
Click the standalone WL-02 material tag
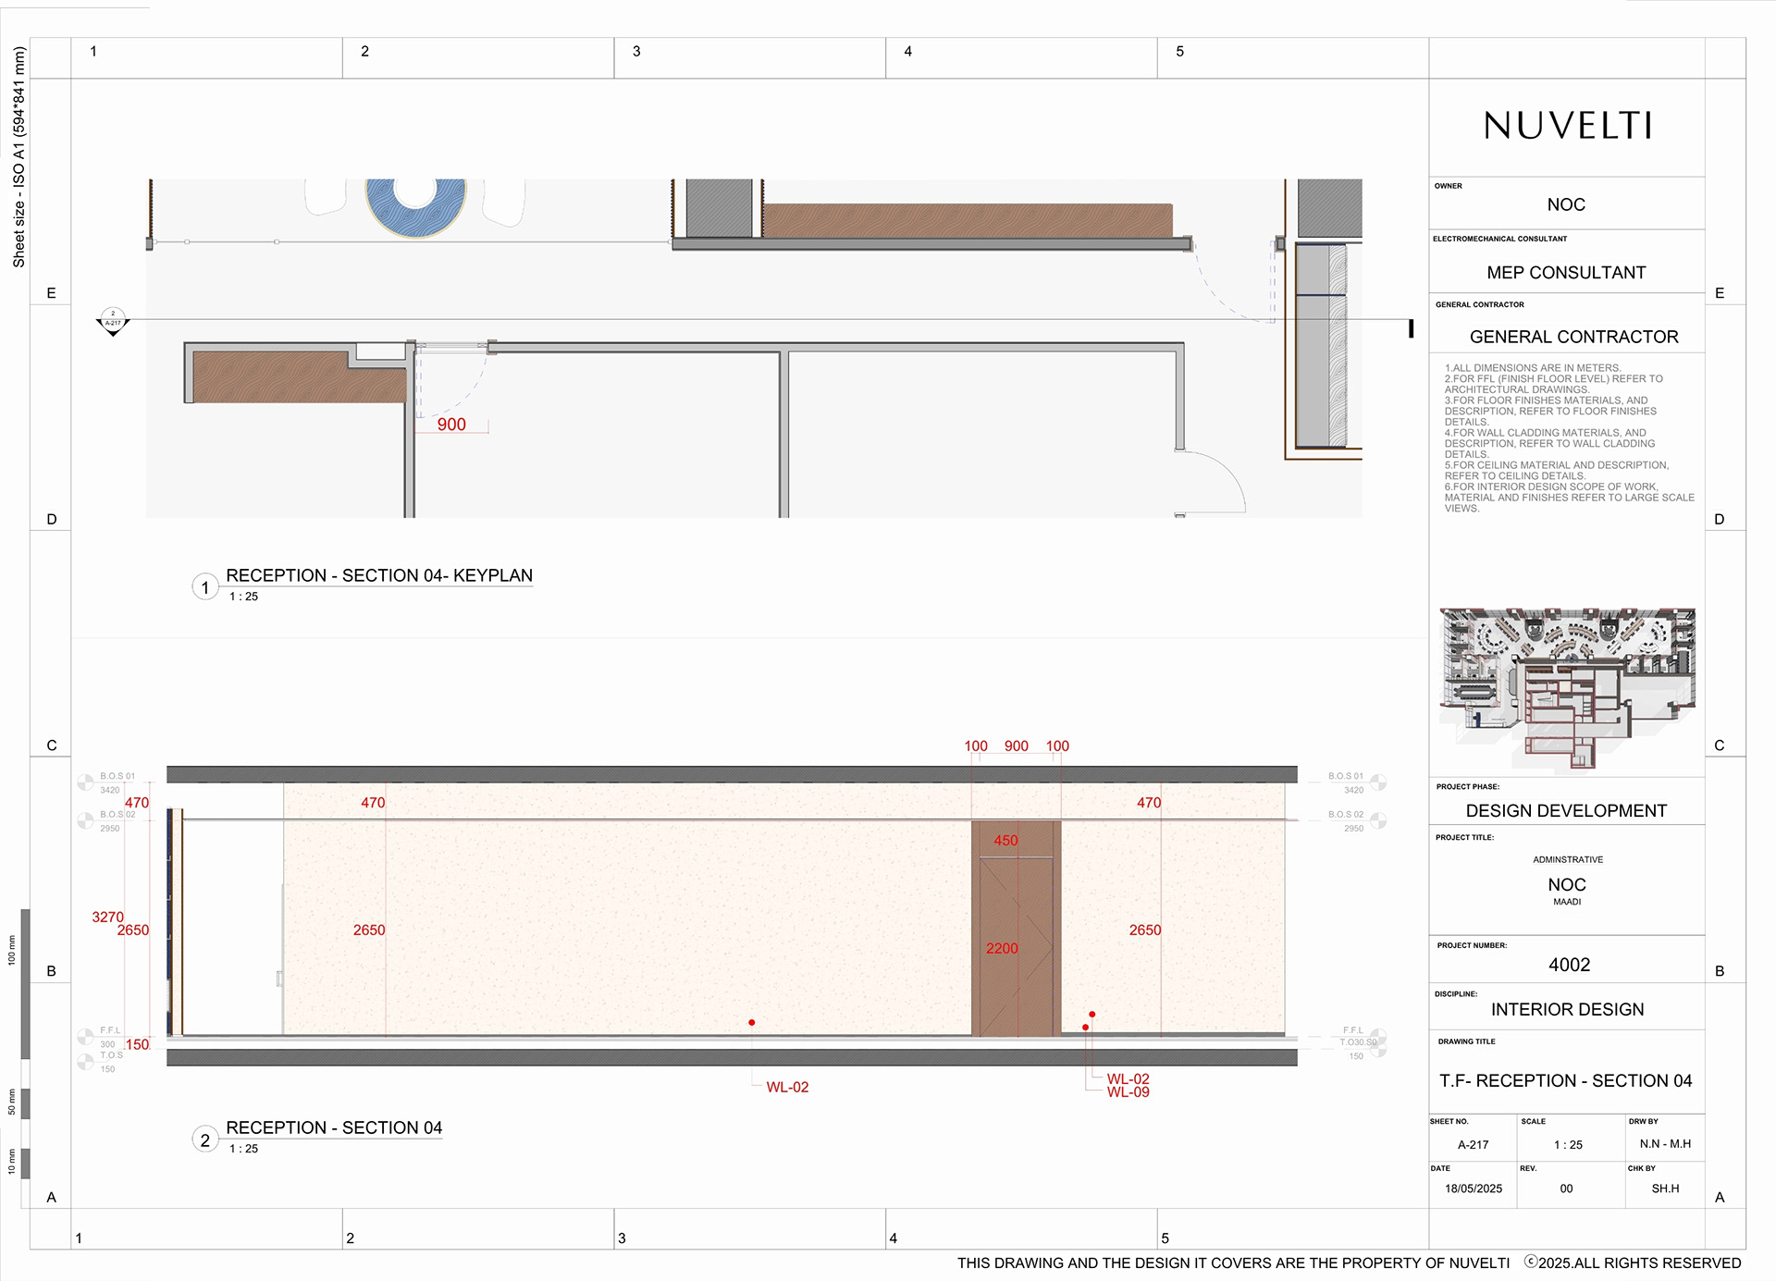787,1087
